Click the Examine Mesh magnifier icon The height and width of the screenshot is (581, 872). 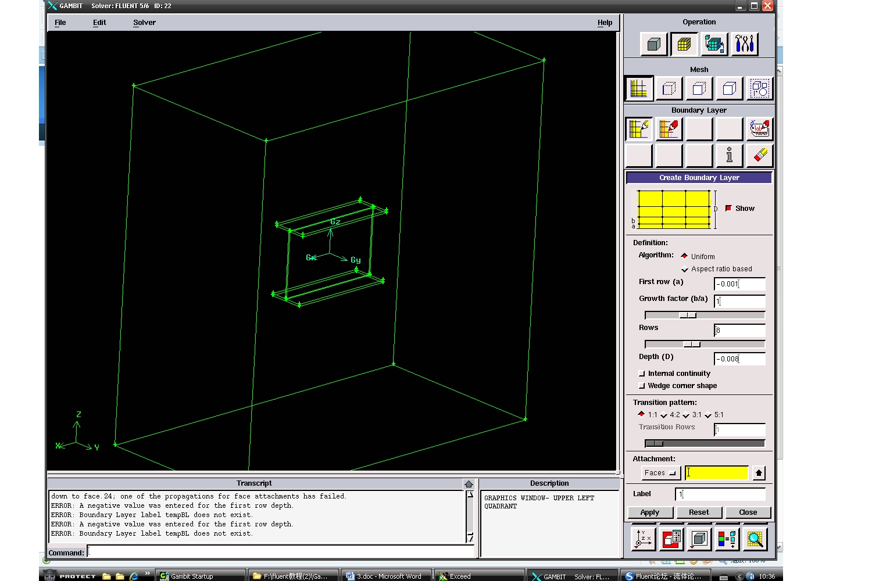pyautogui.click(x=755, y=539)
